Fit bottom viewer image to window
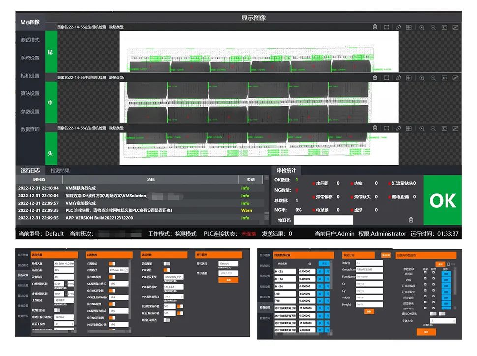Viewport: 477px width, 356px height. point(456,128)
